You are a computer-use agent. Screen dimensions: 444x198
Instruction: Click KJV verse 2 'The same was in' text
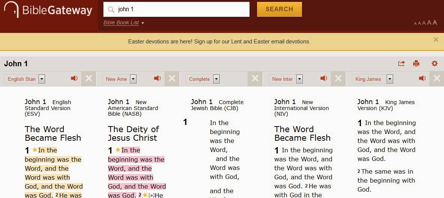(387, 171)
